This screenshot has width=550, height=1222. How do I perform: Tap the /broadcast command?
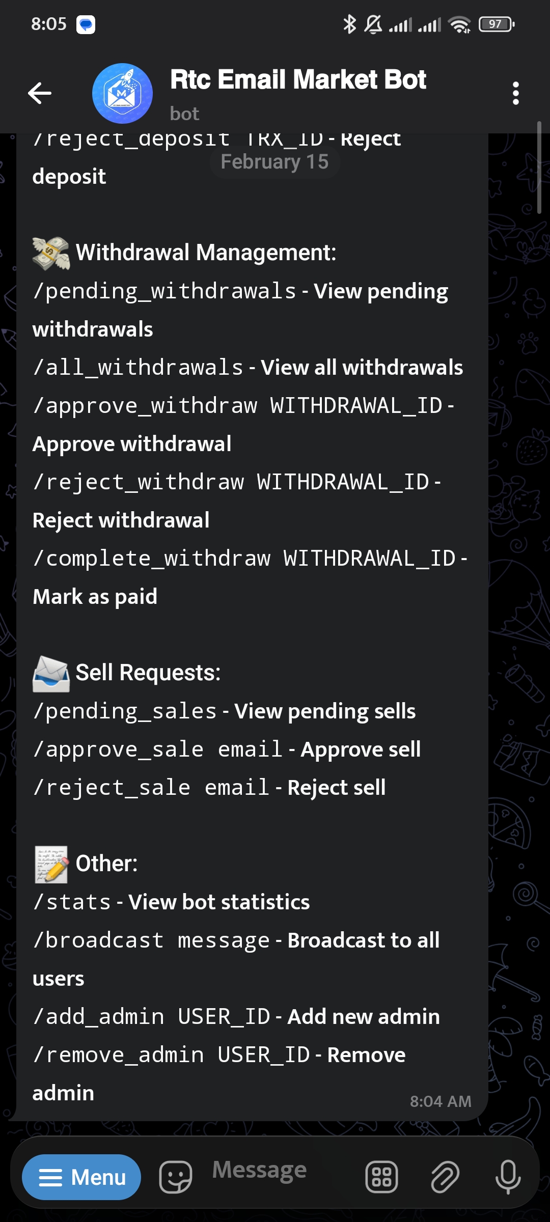pyautogui.click(x=98, y=940)
